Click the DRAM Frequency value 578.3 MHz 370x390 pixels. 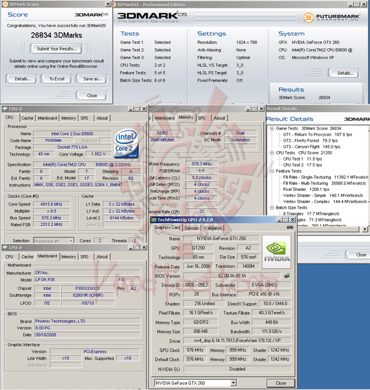202,164
